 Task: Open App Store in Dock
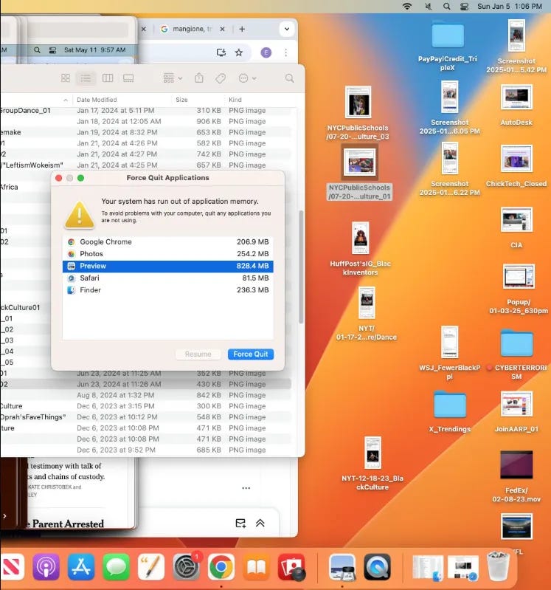click(x=81, y=566)
